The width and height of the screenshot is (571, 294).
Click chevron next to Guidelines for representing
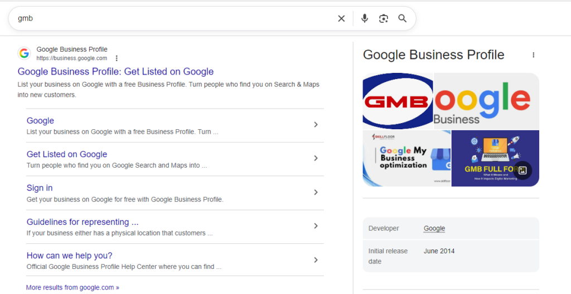[x=316, y=226]
